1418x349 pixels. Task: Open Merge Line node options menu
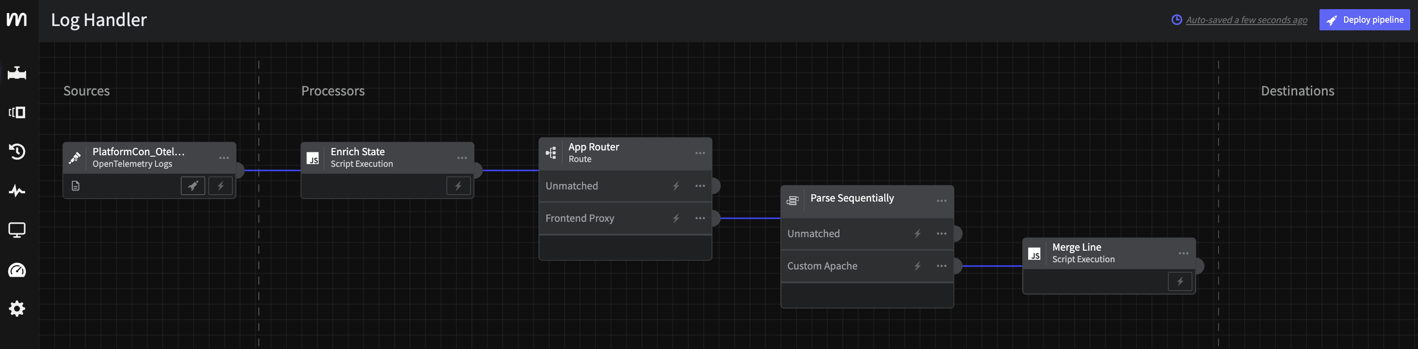[1183, 254]
